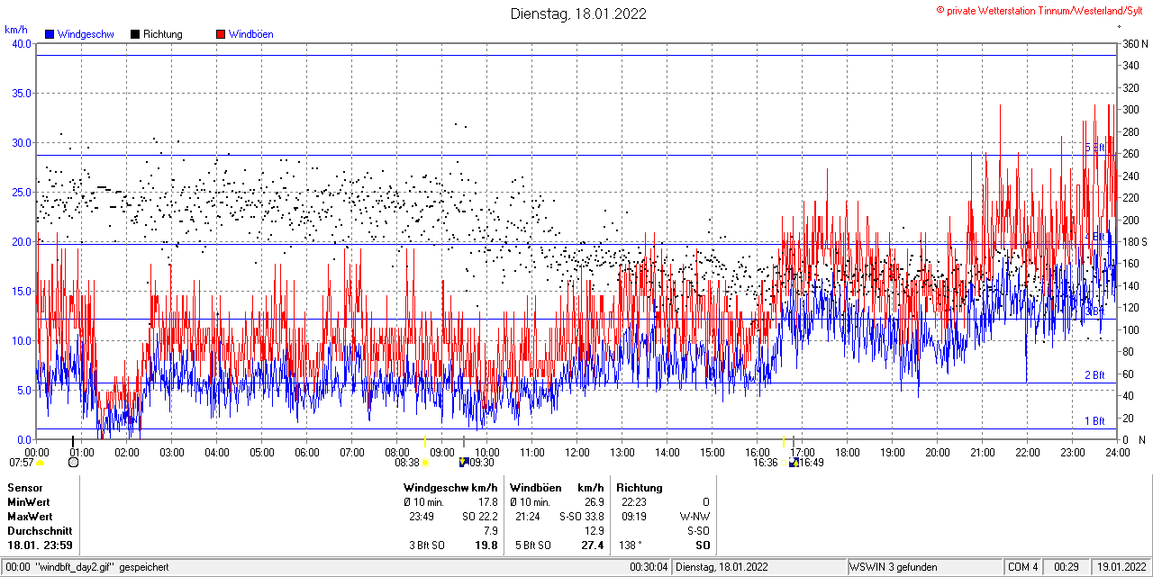Image resolution: width=1153 pixels, height=577 pixels.
Task: Click the average wind speed value '7.9'
Action: click(491, 530)
